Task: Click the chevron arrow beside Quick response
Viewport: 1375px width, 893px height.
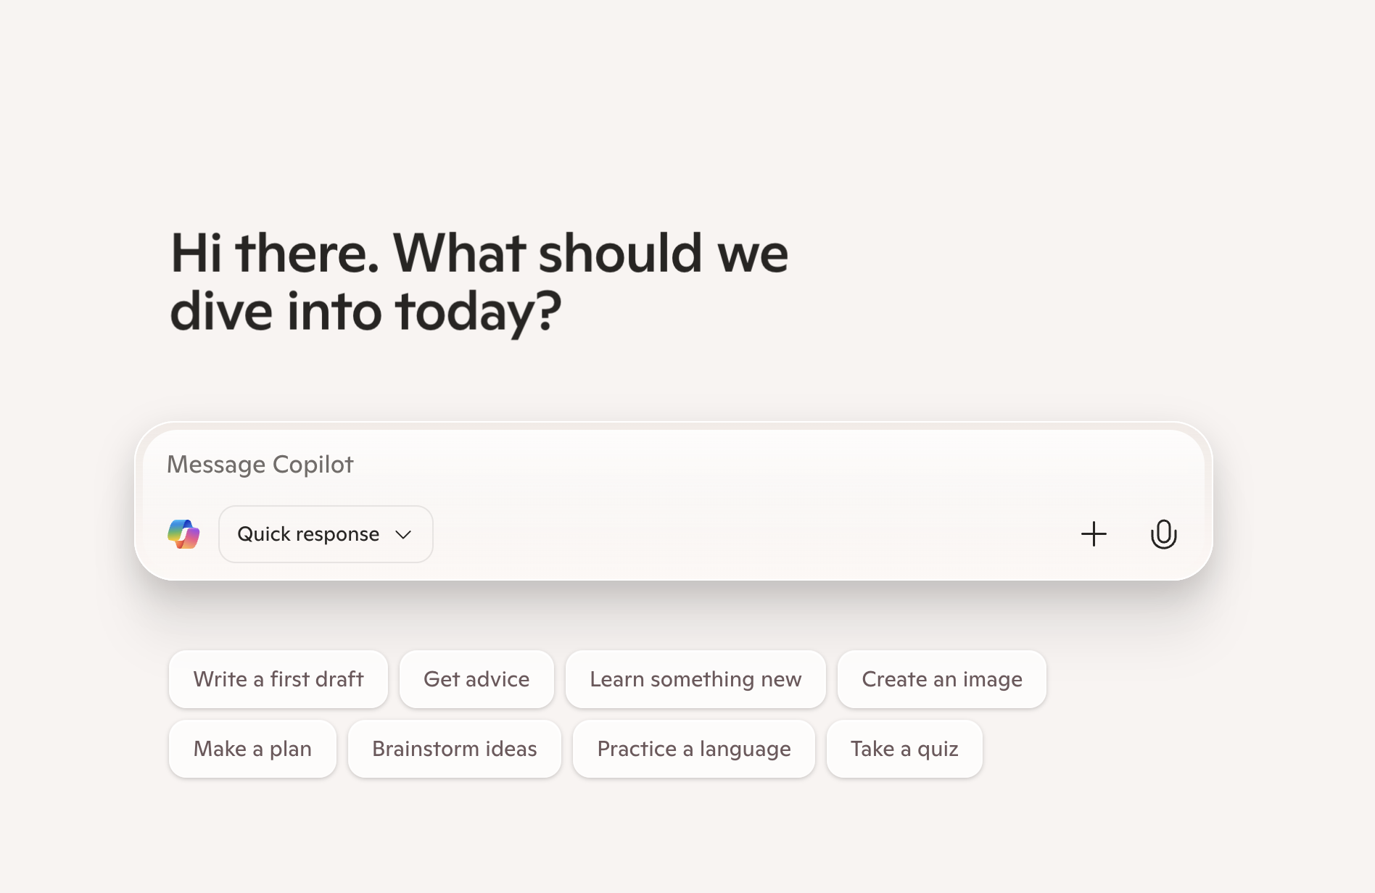Action: [x=403, y=535]
